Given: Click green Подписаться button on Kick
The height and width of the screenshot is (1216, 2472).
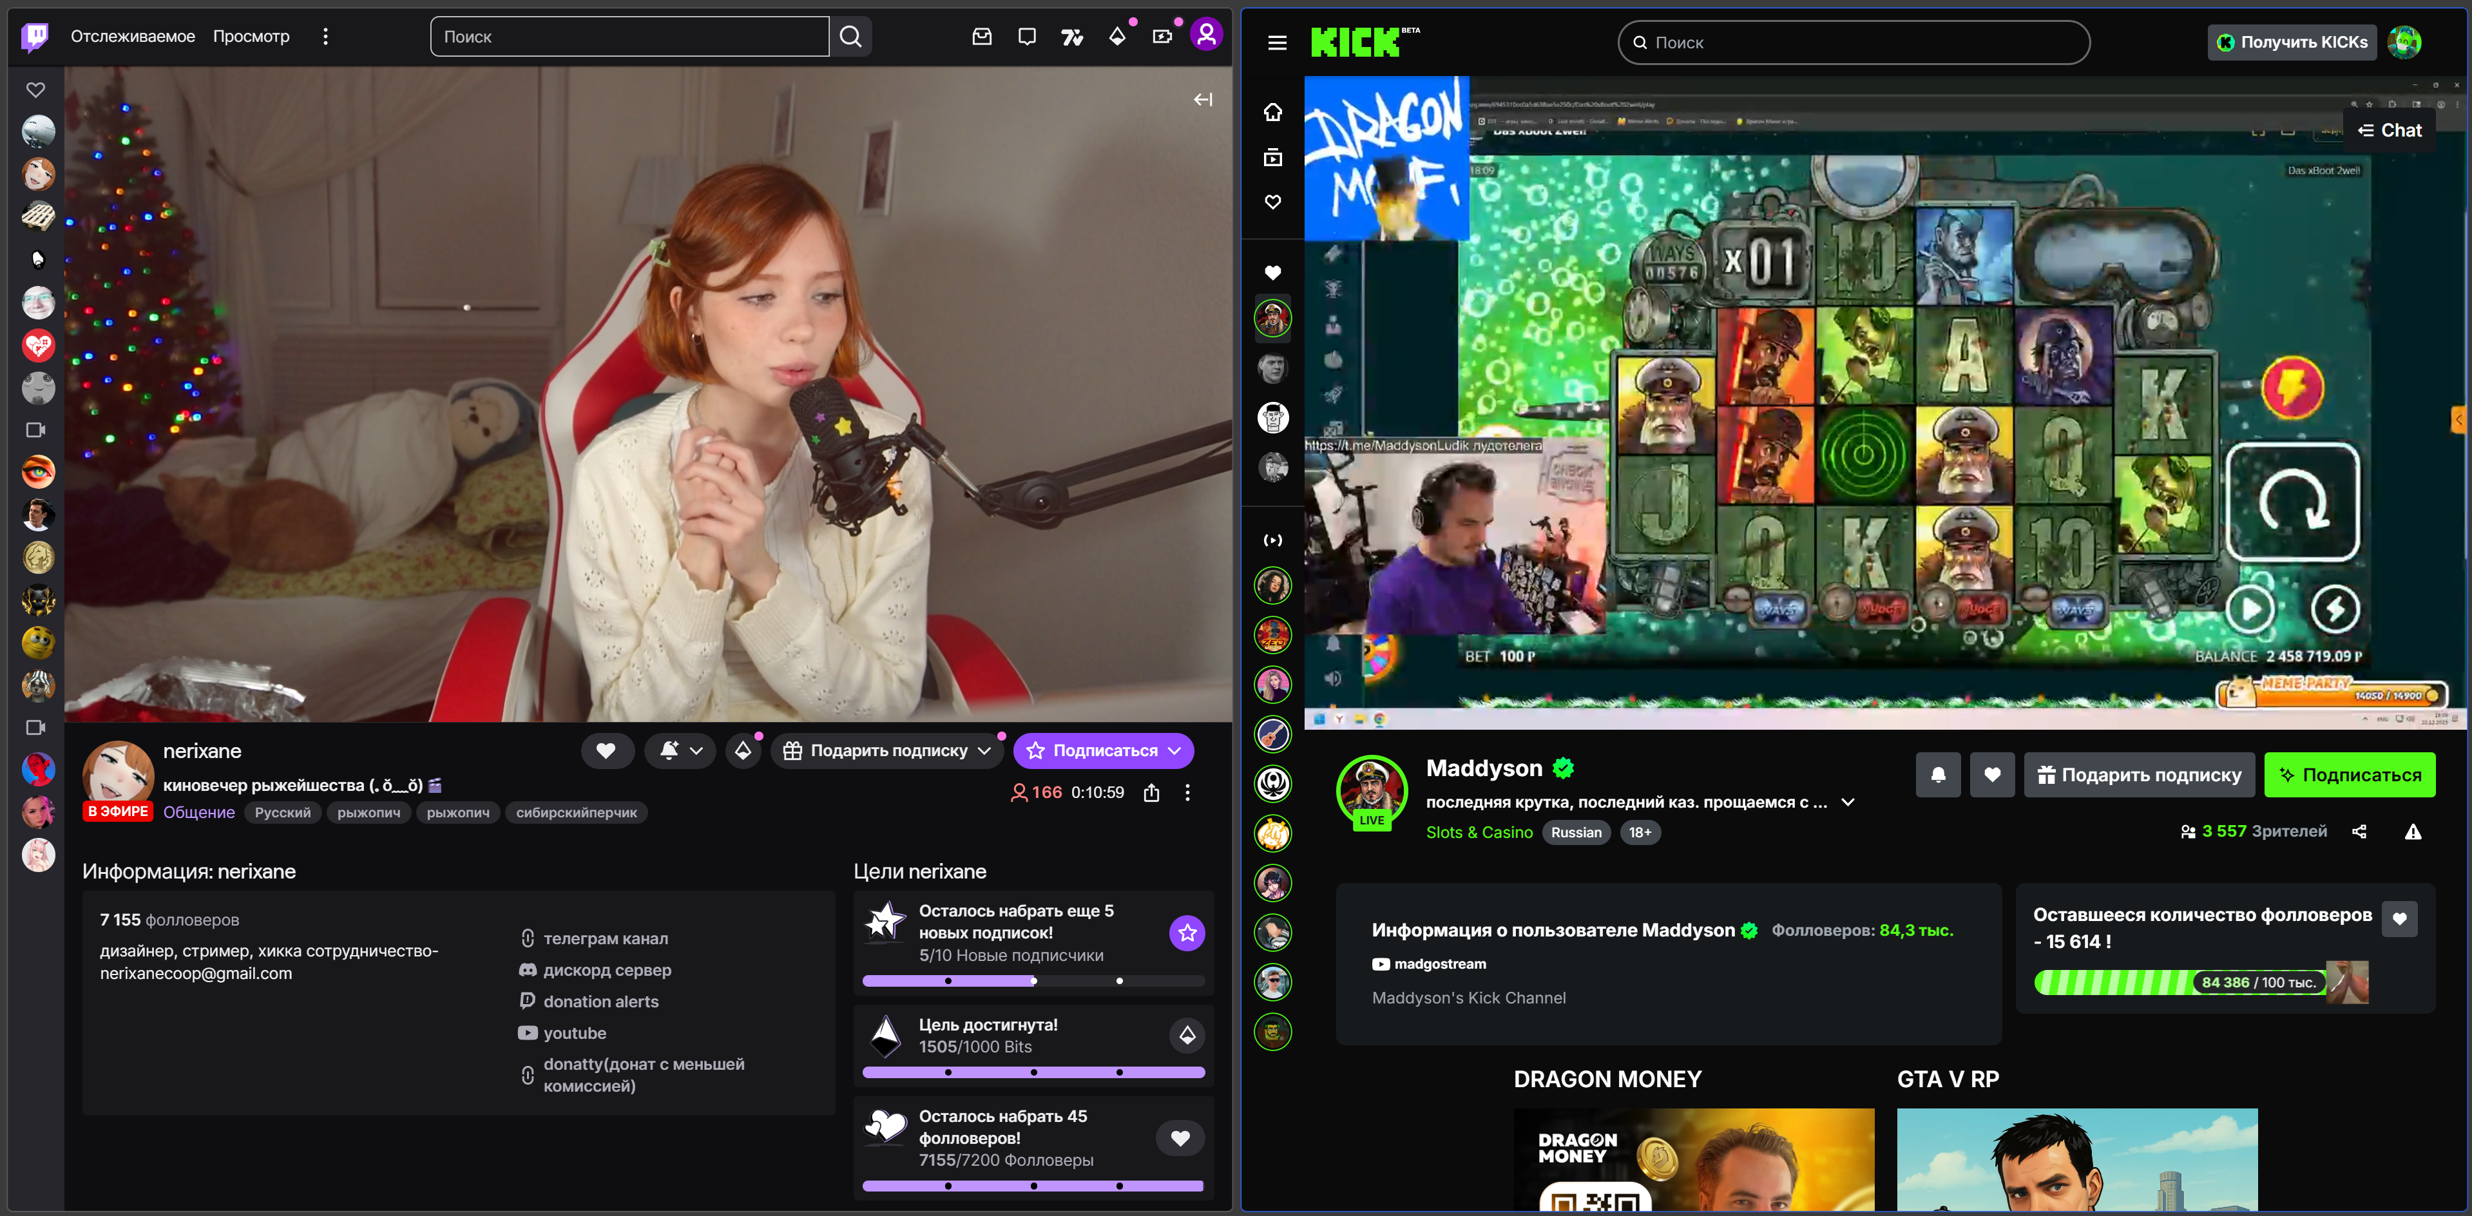Looking at the screenshot, I should click(x=2349, y=775).
